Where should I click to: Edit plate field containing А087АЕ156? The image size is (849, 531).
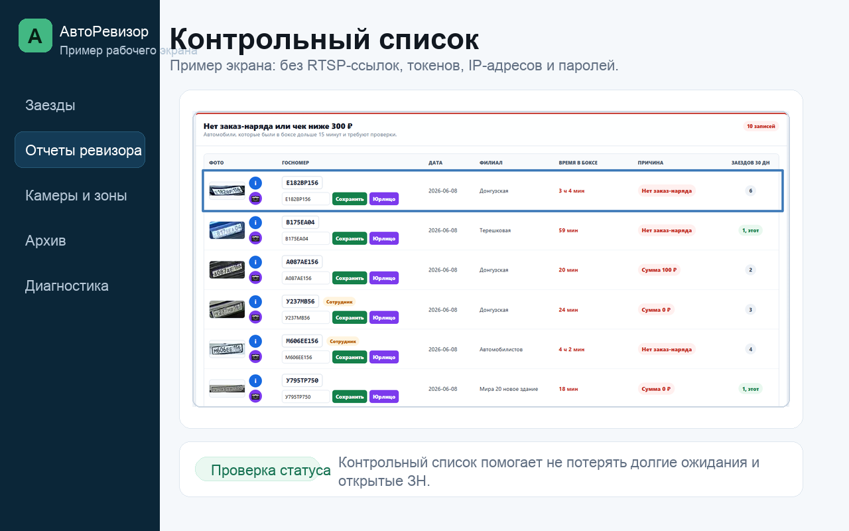[x=306, y=278]
